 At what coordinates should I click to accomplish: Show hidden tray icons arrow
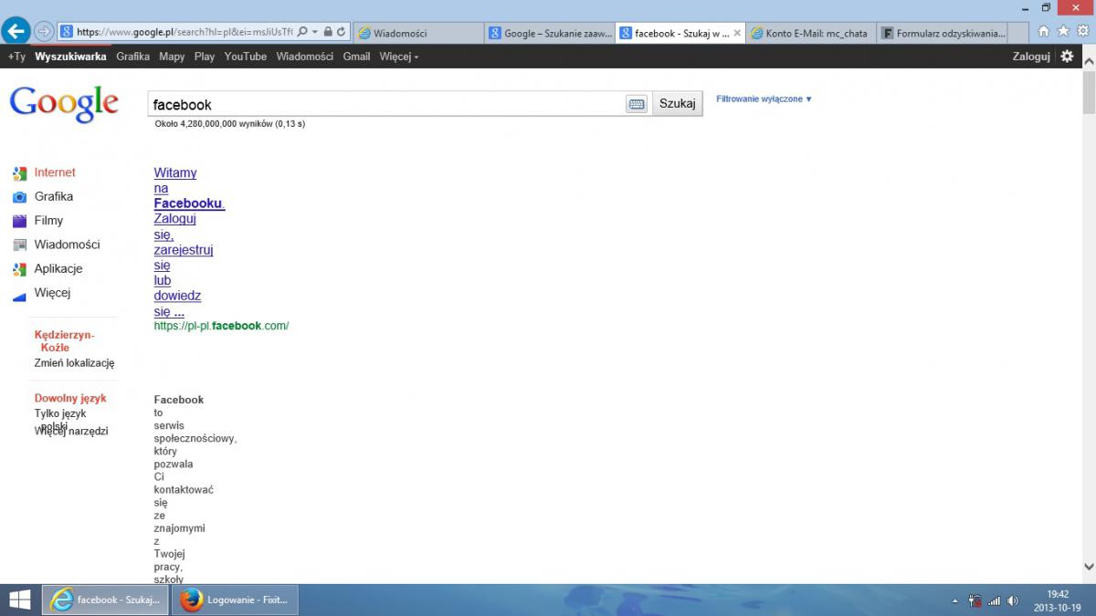click(x=954, y=600)
